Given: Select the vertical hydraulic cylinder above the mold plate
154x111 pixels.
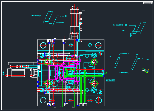Looking at the screenshot, I should 75,23.
